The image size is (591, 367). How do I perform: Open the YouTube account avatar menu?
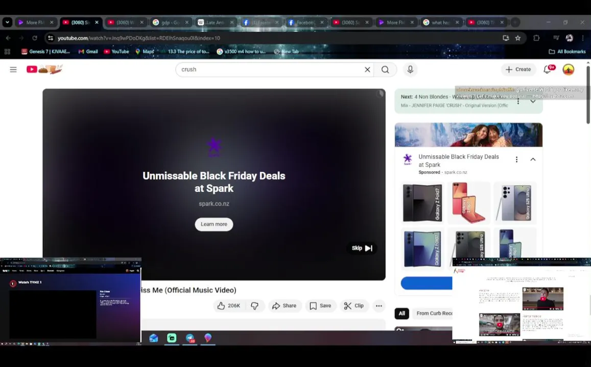tap(568, 69)
